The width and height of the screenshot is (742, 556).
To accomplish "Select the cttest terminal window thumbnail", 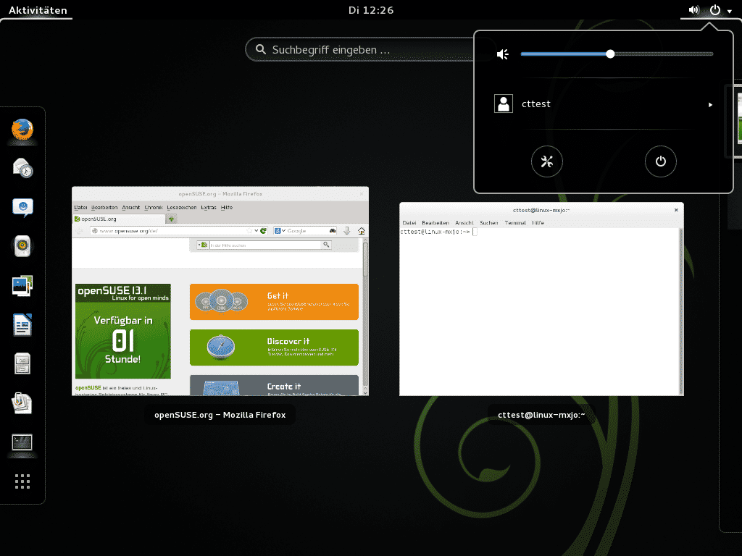I will [541, 299].
